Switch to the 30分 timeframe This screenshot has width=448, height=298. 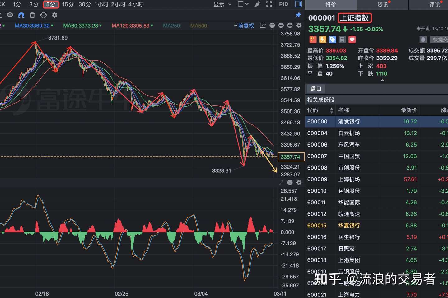[85, 4]
